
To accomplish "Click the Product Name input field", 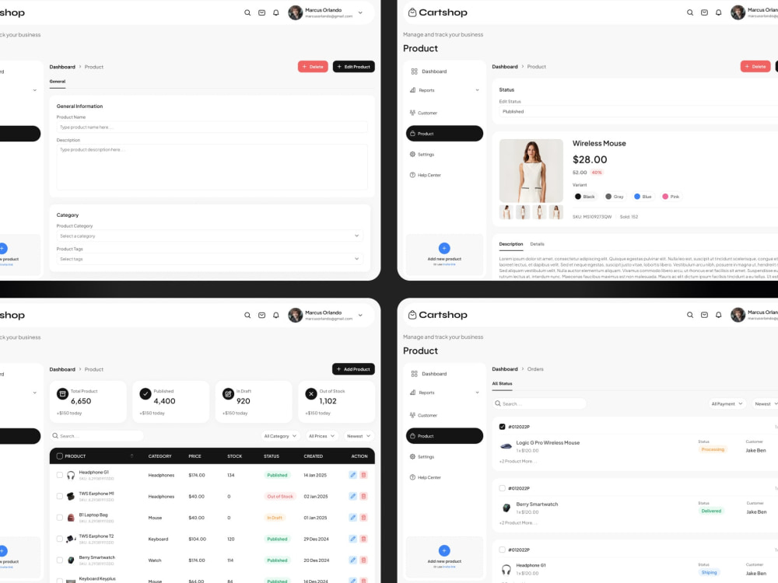I will 212,127.
